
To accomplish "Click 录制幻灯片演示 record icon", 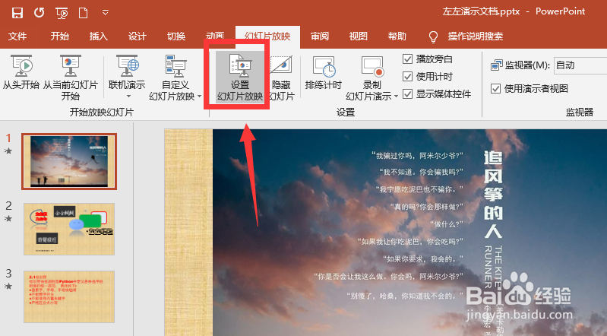I will [x=372, y=67].
